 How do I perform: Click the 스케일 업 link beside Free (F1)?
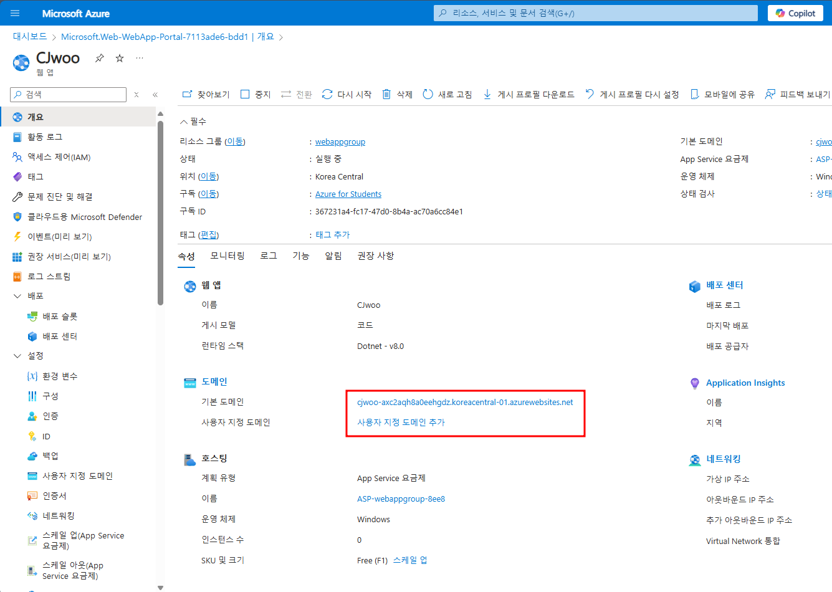pos(410,560)
